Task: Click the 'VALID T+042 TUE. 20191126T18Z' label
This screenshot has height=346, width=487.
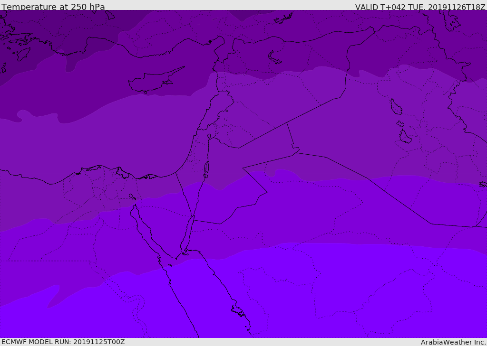Action: coord(420,7)
